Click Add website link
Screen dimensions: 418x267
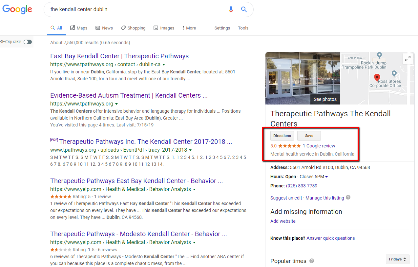click(283, 221)
